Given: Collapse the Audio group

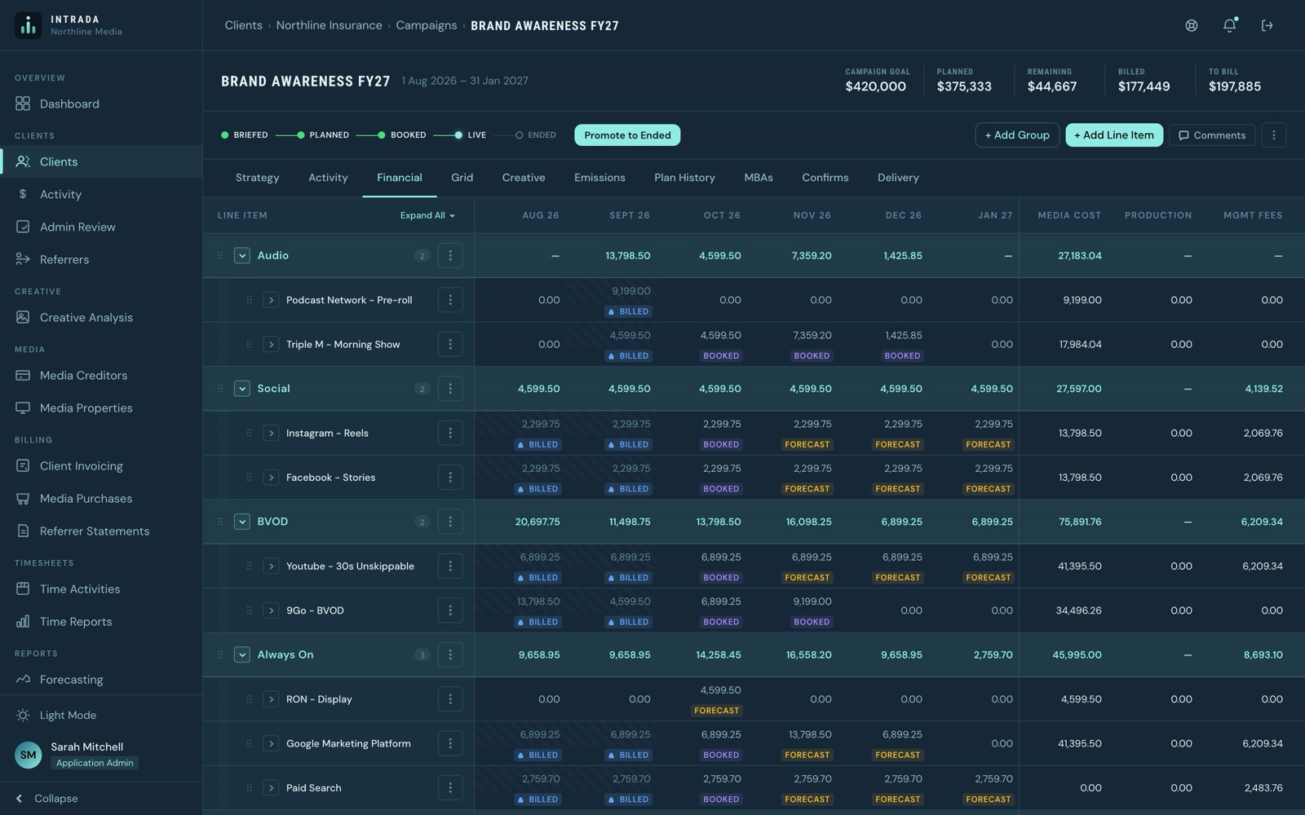Looking at the screenshot, I should [241, 255].
